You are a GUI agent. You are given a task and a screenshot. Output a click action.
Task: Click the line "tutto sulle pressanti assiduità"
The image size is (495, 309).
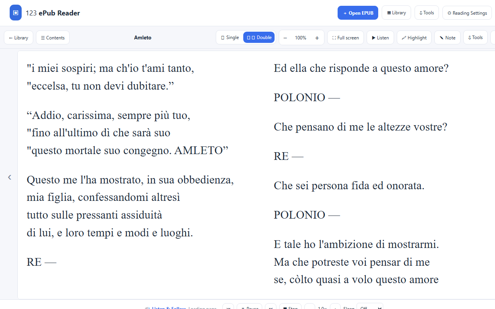pyautogui.click(x=94, y=215)
